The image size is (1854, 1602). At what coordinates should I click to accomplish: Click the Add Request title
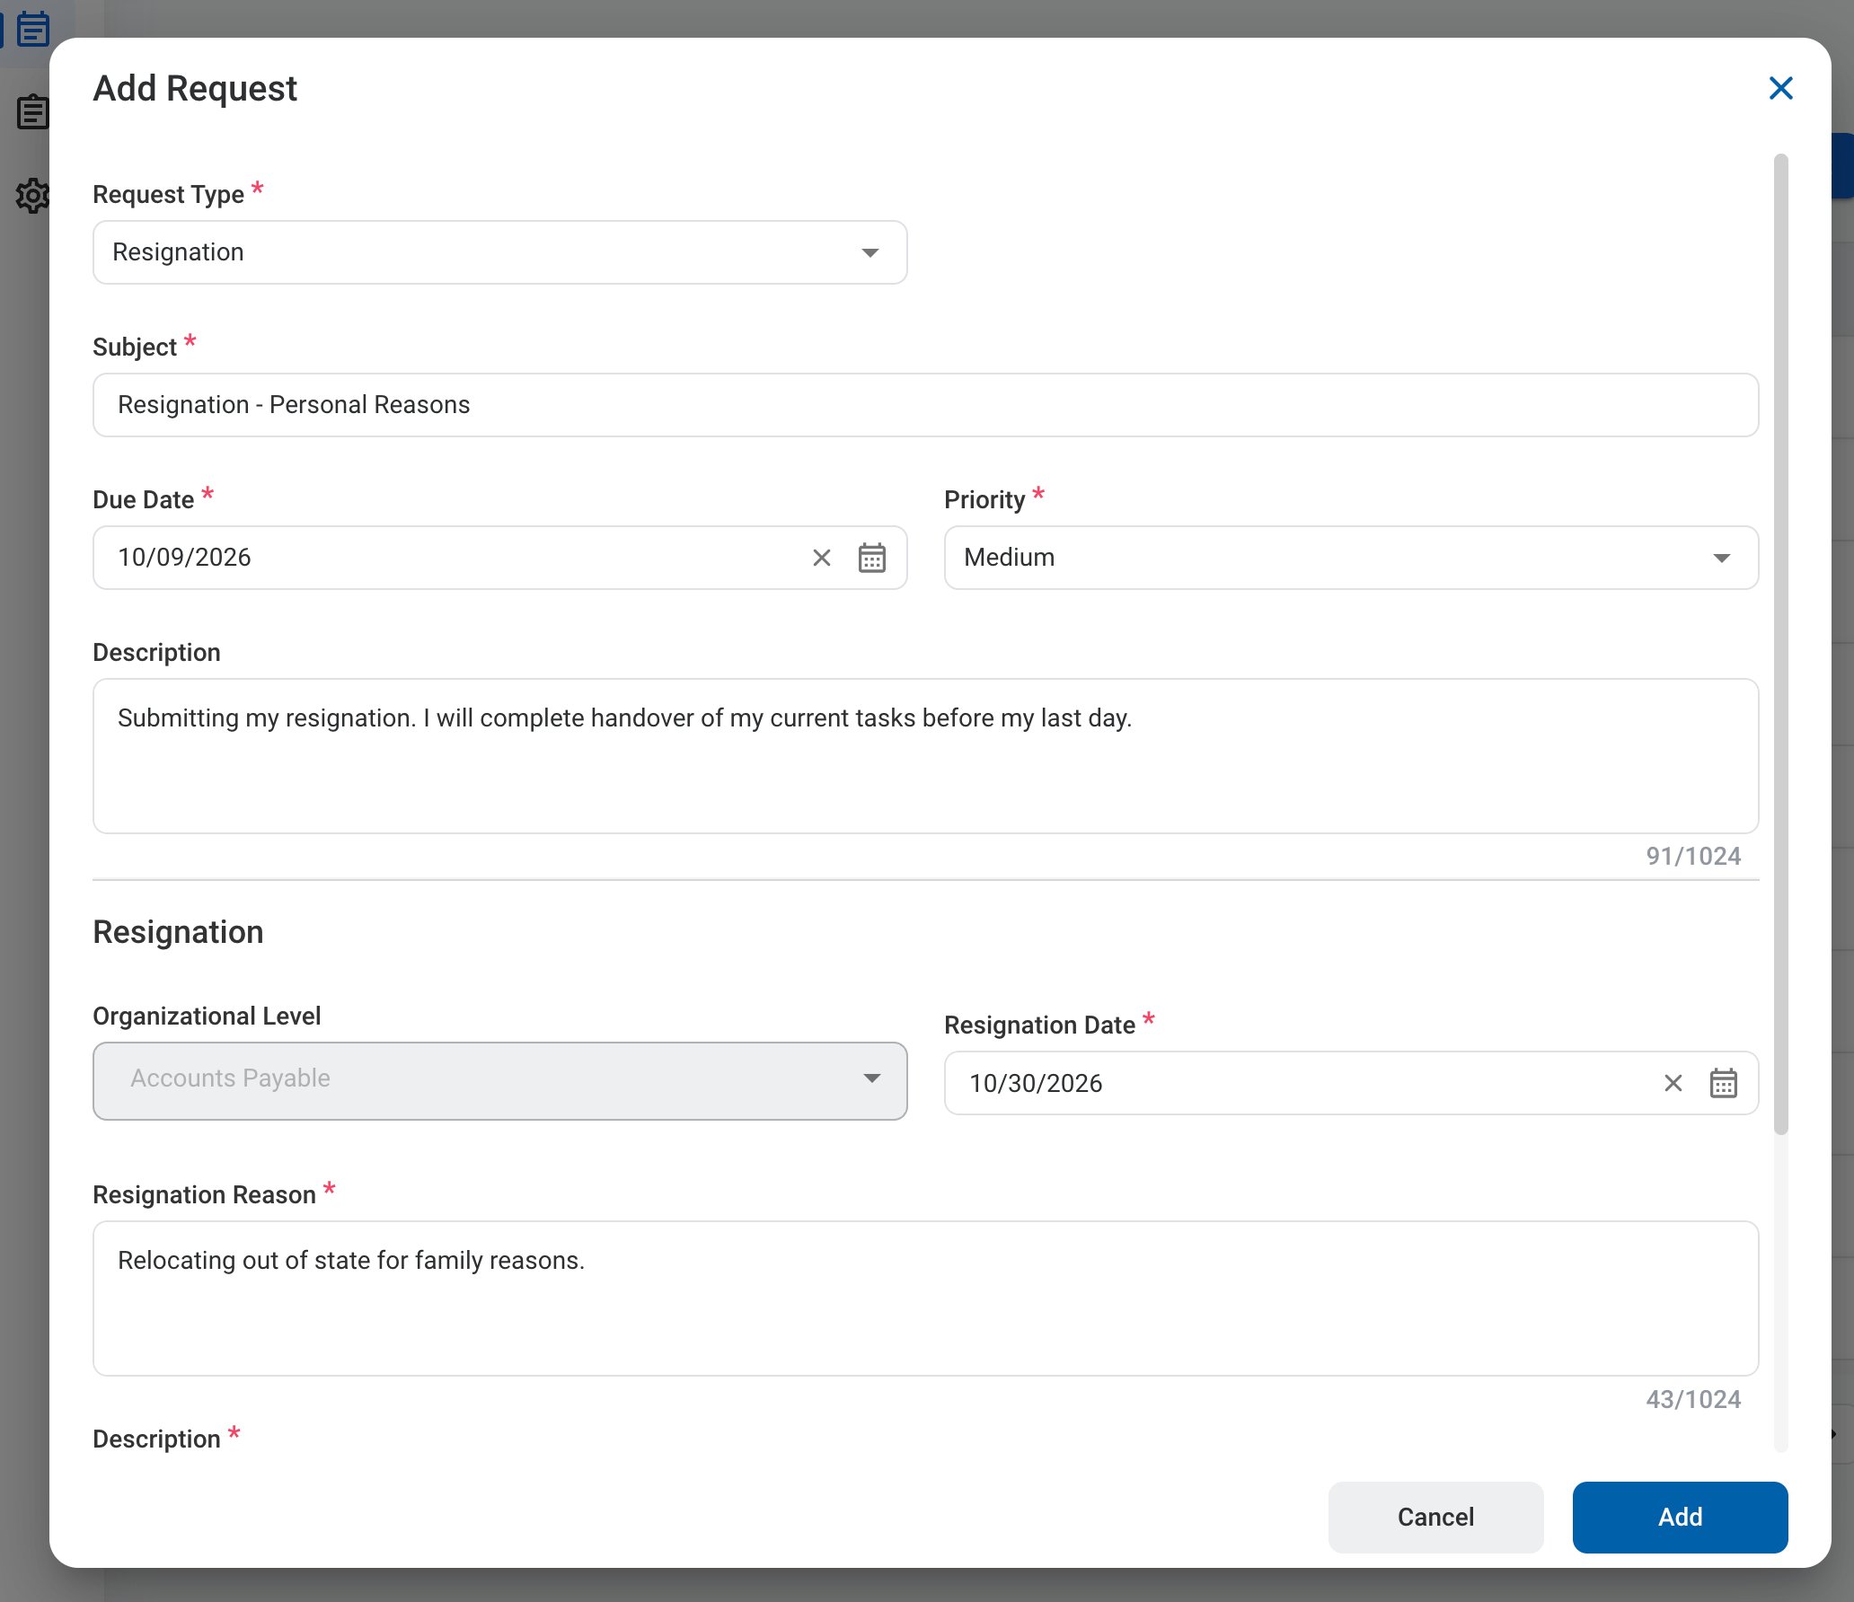point(195,88)
